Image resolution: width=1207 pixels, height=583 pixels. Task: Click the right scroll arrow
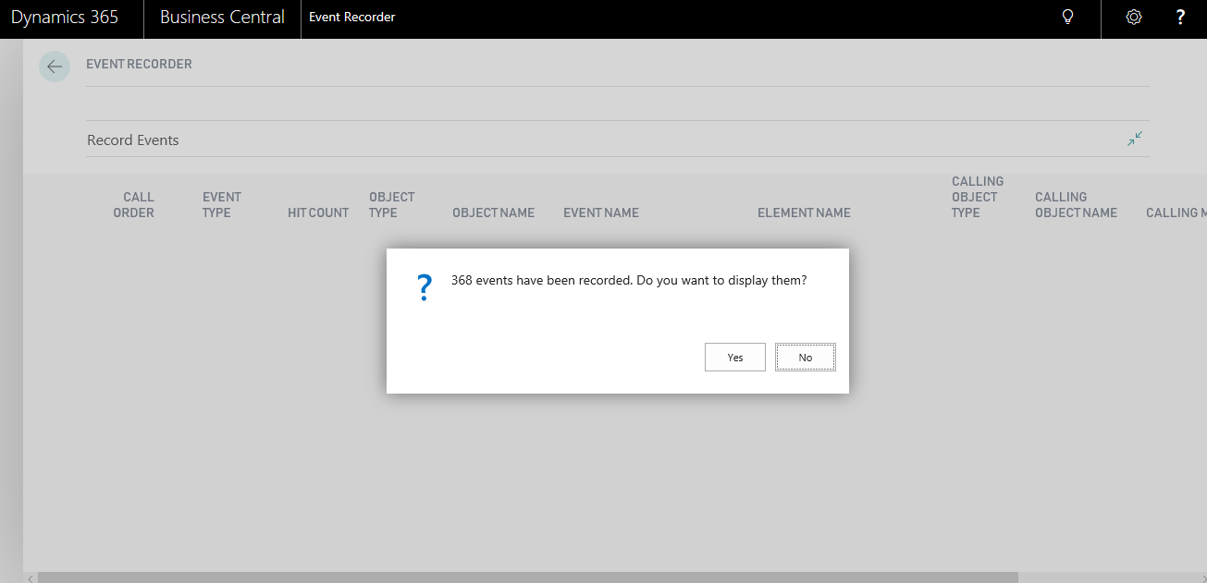tap(1202, 577)
